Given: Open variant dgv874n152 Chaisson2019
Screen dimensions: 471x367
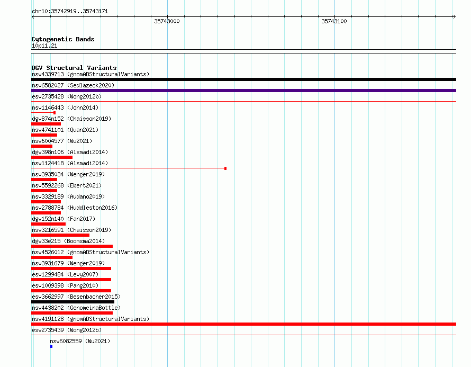Looking at the screenshot, I should click(71, 119).
